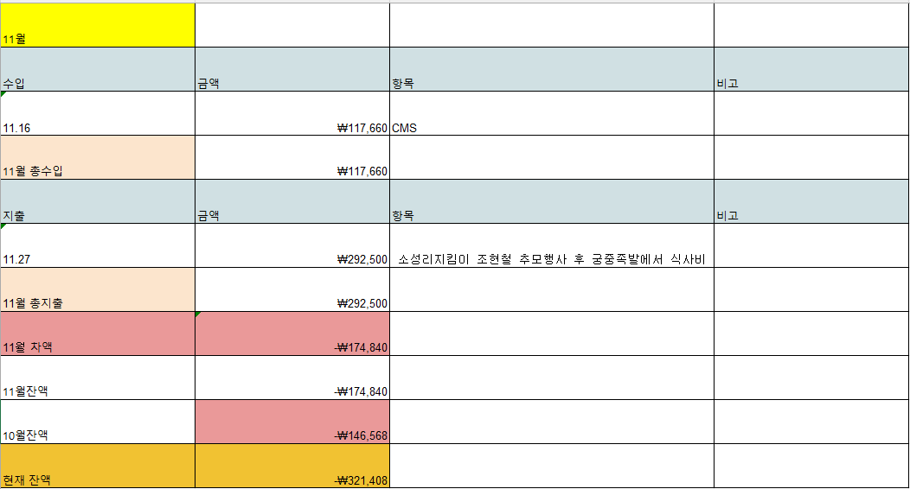Click the CMS item cell
The image size is (910, 489).
coord(552,113)
